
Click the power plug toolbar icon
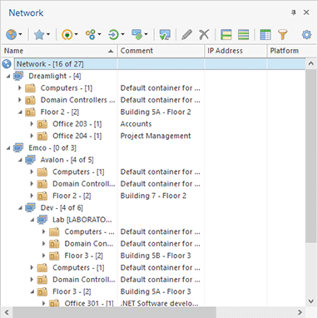tap(67, 35)
